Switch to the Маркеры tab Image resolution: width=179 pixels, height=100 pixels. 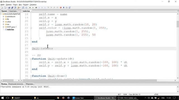[30, 84]
